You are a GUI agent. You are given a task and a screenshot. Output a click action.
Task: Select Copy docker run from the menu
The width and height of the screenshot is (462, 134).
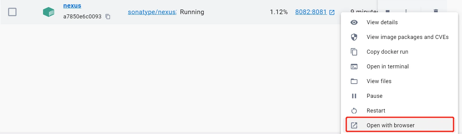[387, 52]
